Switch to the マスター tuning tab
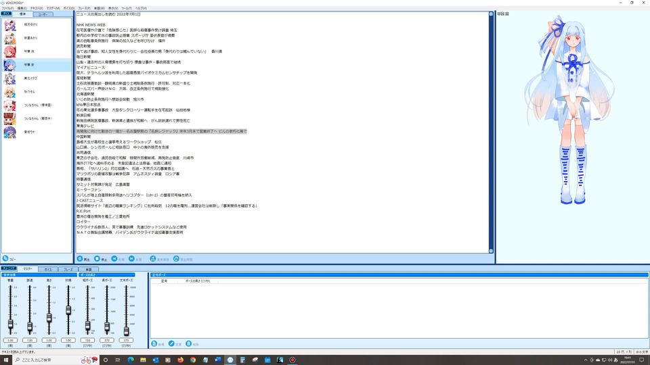 point(28,269)
